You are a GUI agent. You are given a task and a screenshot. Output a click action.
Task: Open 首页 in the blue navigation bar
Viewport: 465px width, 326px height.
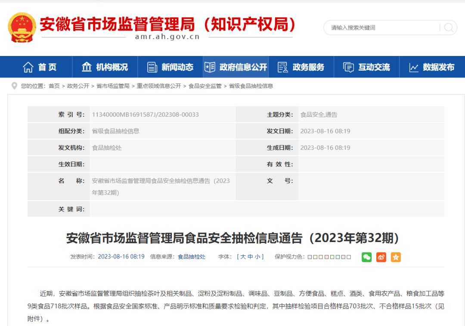(47, 67)
